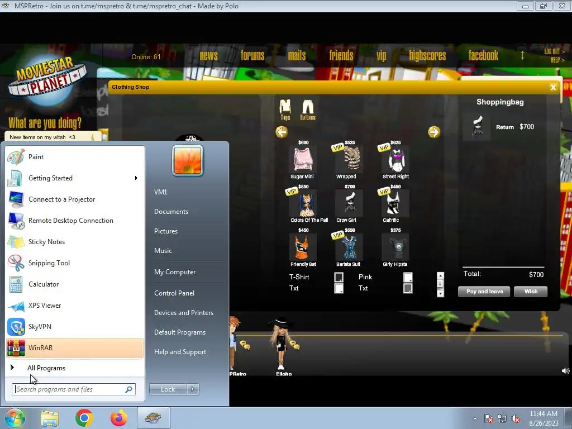Open the Pink color swatch

pyautogui.click(x=408, y=277)
